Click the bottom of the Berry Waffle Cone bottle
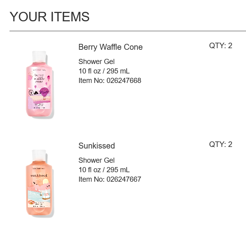Viewport: 246px width, 237px height. click(39, 114)
